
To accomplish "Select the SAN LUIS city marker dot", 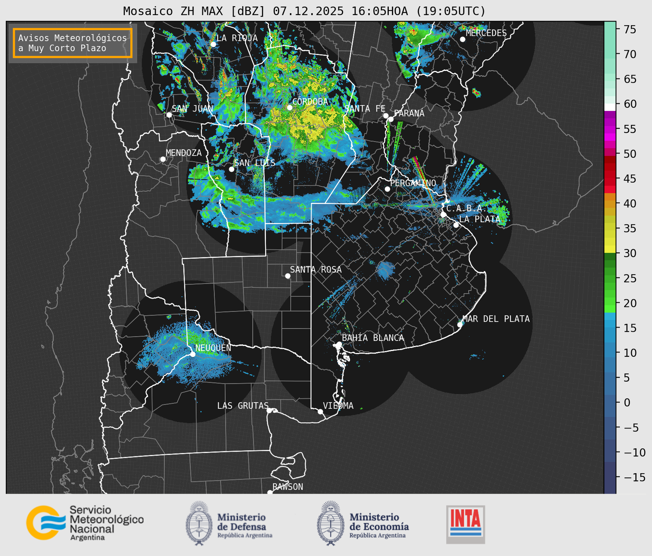I will [x=232, y=169].
